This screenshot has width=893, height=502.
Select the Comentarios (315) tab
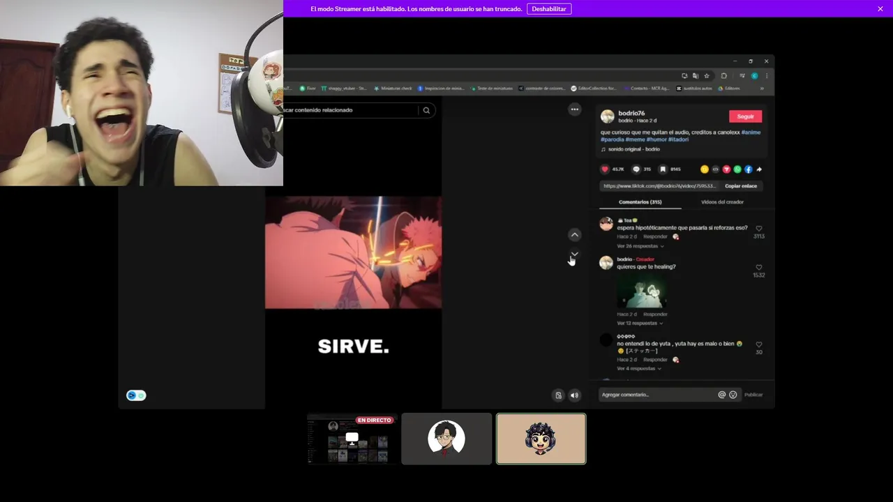click(640, 202)
